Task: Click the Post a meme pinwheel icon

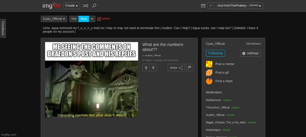Action: pyautogui.click(x=209, y=64)
